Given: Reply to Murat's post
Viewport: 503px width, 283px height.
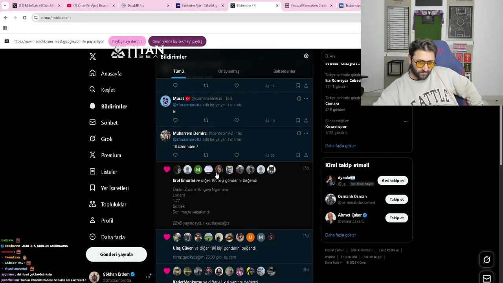Looking at the screenshot, I should tap(175, 120).
